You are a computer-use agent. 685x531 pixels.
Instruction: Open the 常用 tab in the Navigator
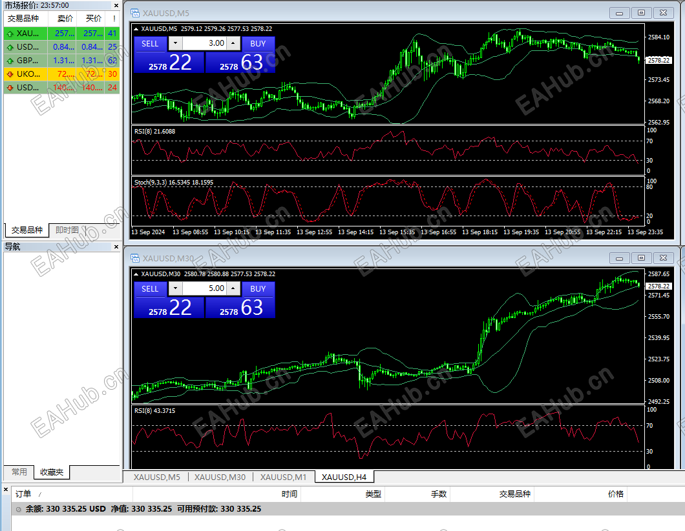point(19,472)
